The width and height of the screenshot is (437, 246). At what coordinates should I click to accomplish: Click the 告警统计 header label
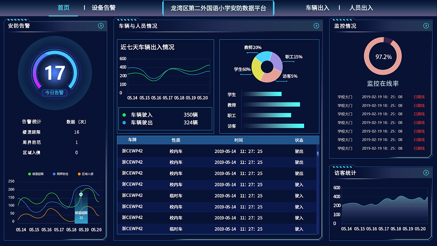click(32, 122)
